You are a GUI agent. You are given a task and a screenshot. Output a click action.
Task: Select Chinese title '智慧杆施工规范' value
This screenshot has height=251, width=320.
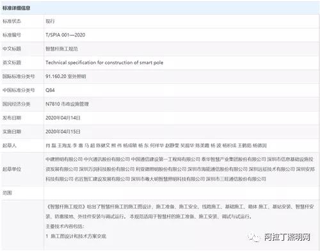tap(61, 49)
